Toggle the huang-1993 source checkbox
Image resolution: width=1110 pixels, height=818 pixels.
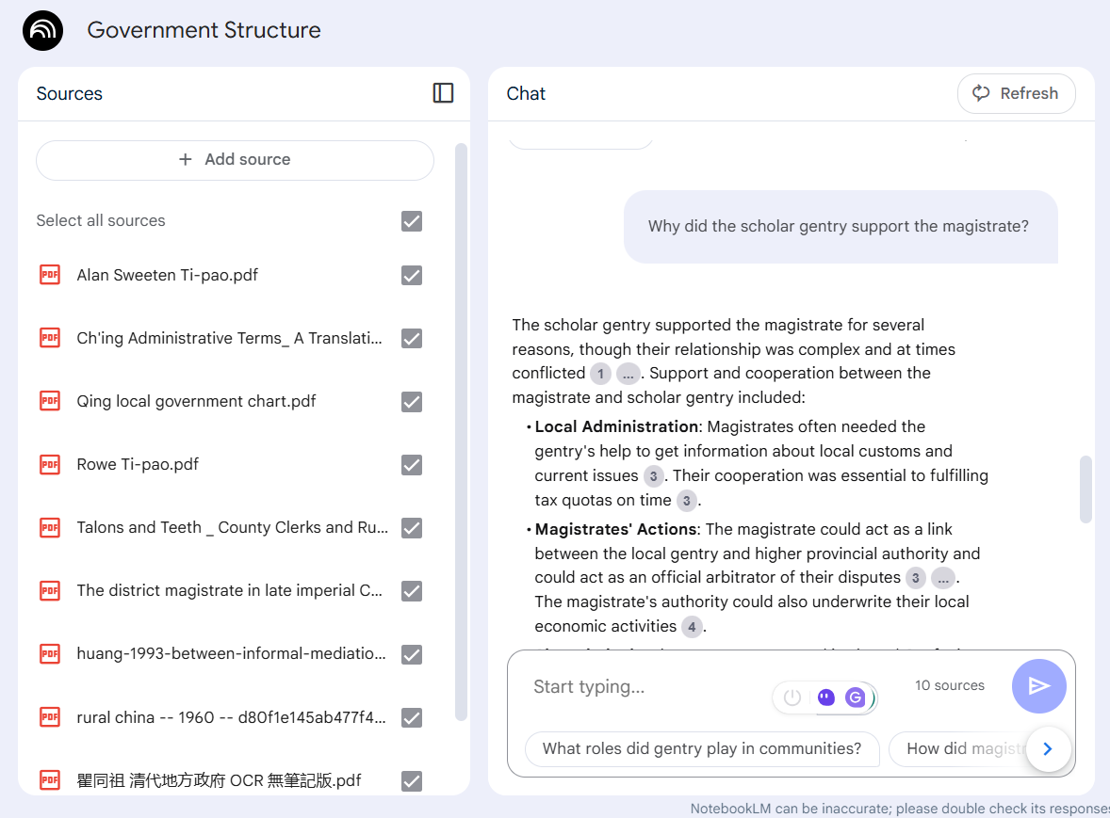(411, 654)
